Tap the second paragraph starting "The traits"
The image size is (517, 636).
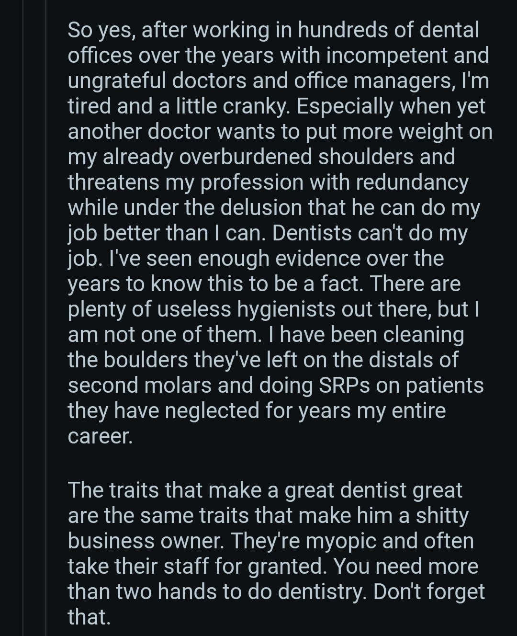(276, 553)
